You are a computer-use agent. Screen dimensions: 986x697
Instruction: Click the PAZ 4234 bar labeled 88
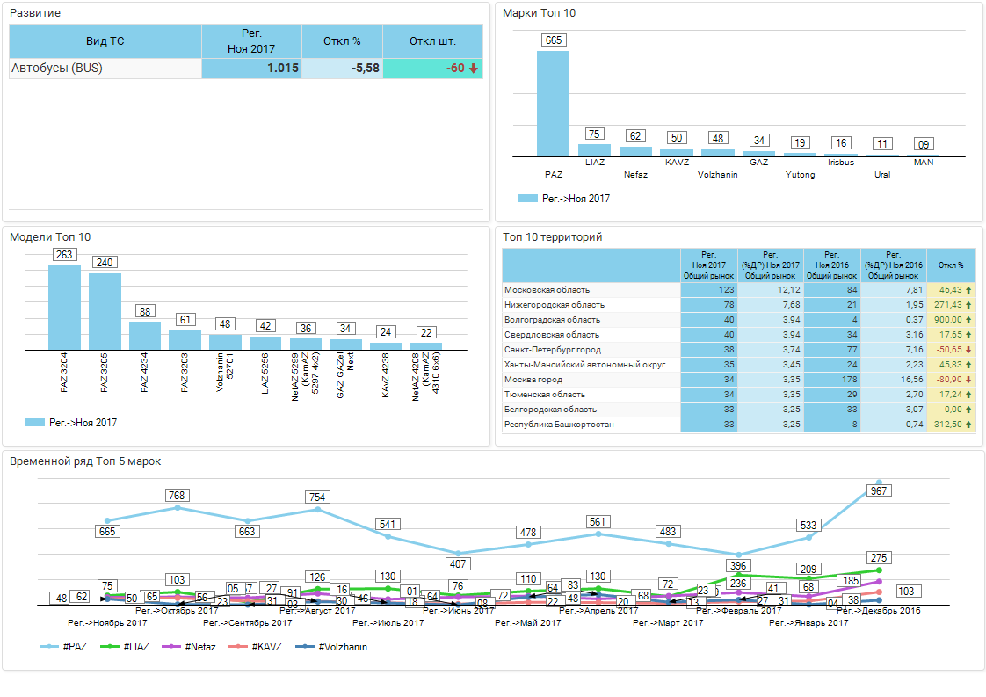click(x=145, y=336)
